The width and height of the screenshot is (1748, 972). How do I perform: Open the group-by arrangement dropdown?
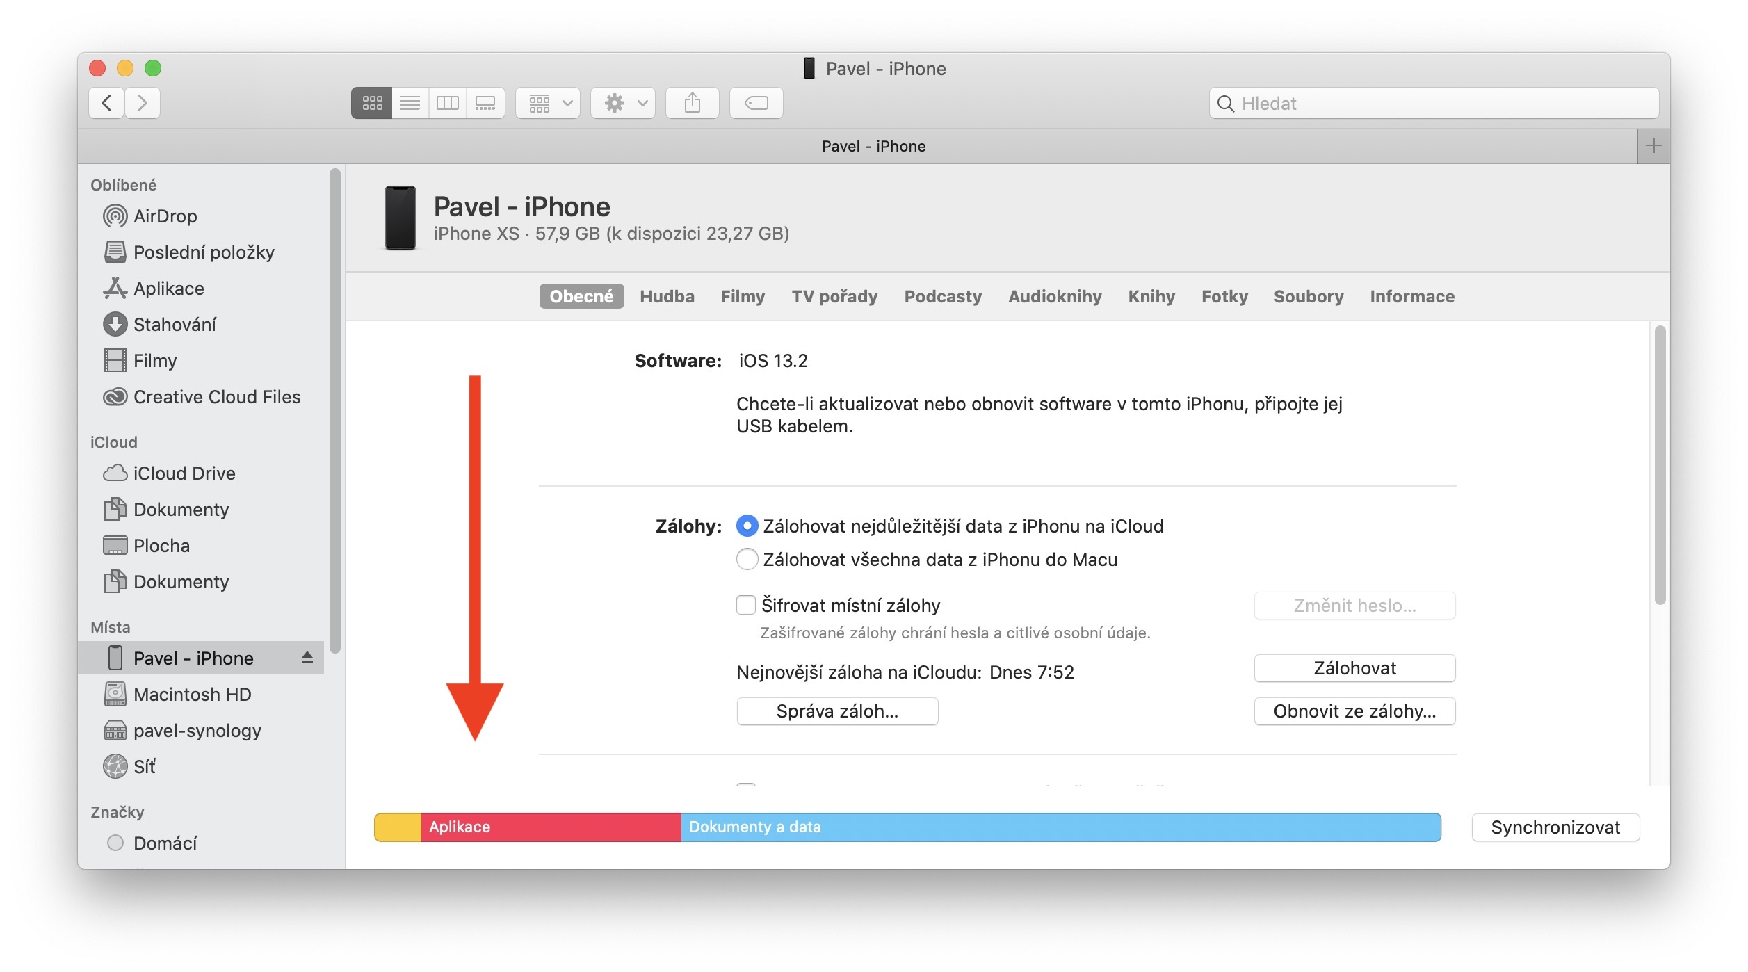[548, 103]
